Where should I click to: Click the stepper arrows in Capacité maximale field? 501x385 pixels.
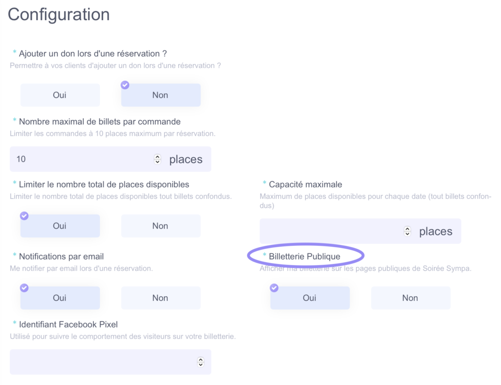[x=407, y=231]
